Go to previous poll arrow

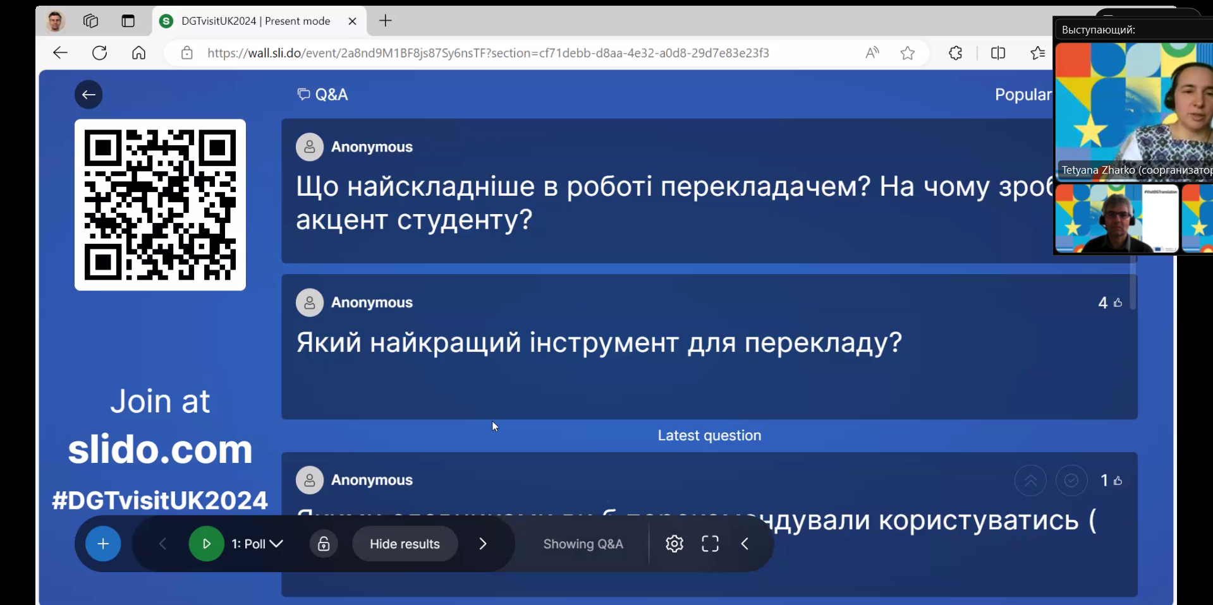(x=162, y=544)
